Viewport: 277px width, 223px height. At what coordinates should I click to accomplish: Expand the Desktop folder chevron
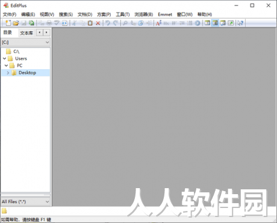[8, 73]
